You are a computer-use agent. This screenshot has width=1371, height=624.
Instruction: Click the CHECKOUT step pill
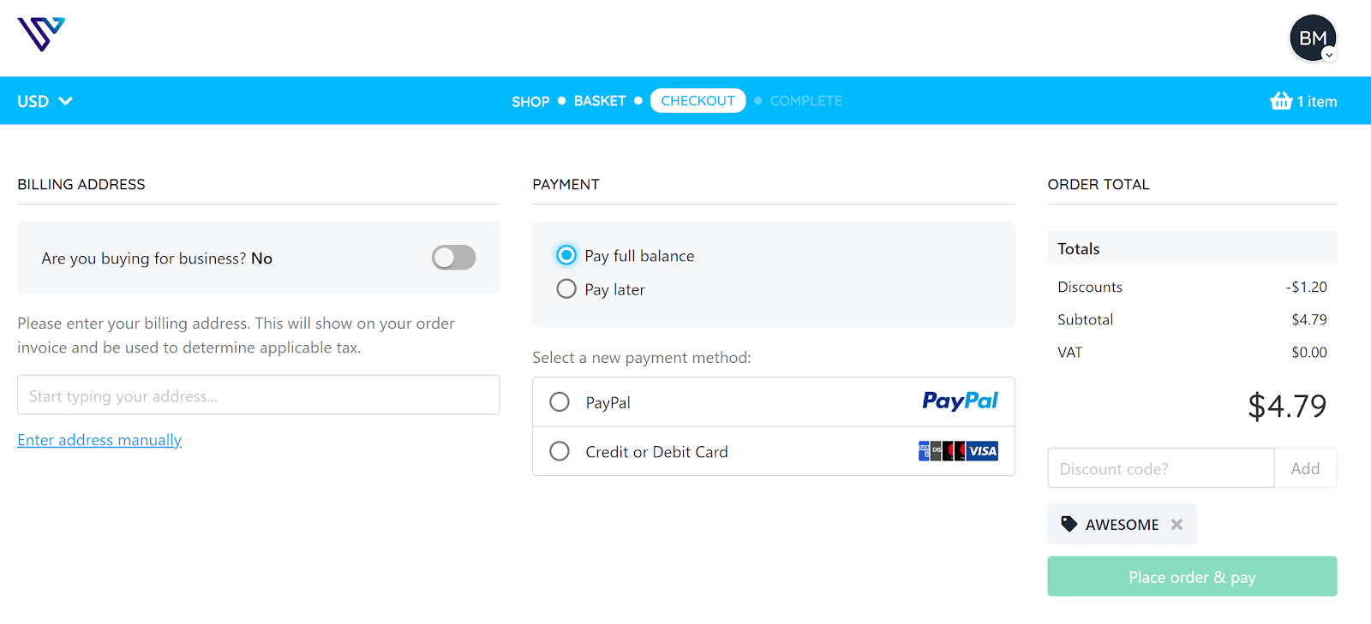(x=697, y=100)
